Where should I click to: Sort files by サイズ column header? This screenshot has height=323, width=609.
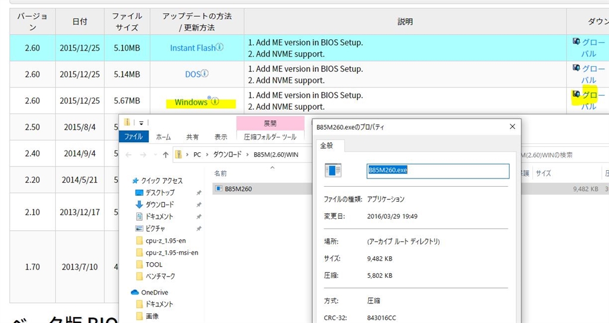click(x=544, y=173)
